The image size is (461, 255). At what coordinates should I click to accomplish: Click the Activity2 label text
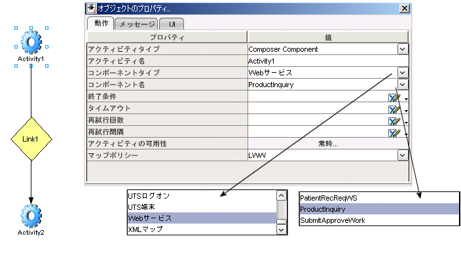coord(31,232)
